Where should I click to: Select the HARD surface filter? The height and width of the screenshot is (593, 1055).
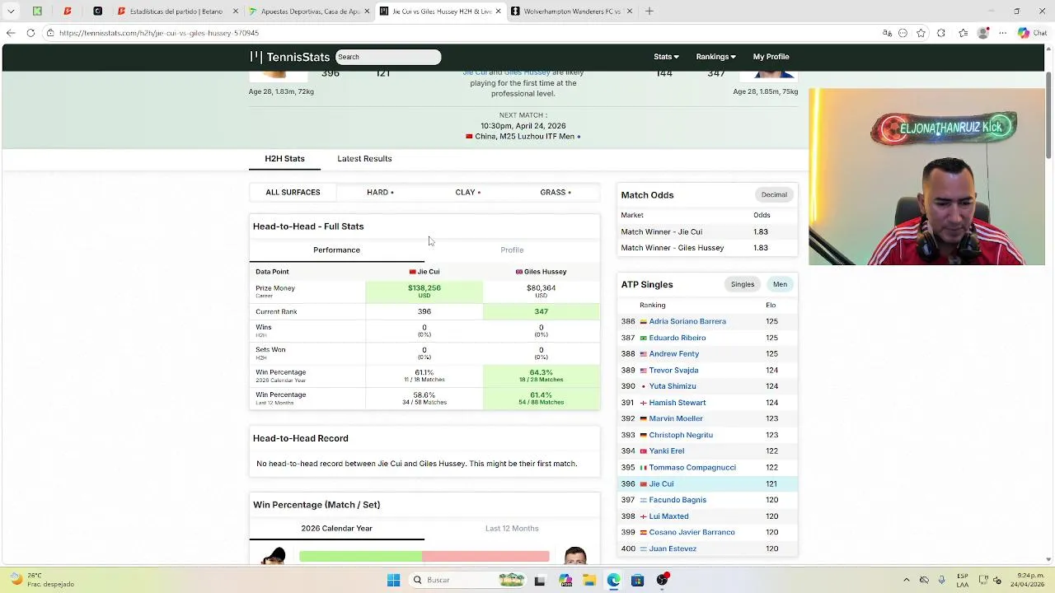click(380, 192)
